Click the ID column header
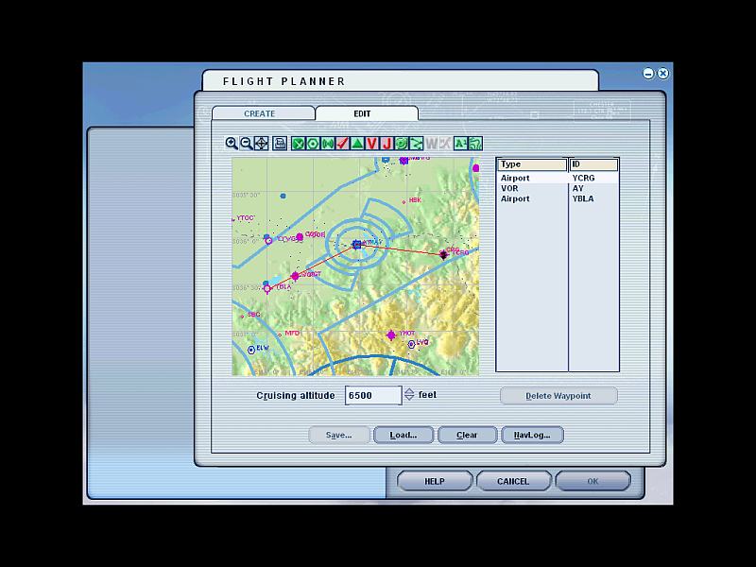756x567 pixels. [x=594, y=164]
